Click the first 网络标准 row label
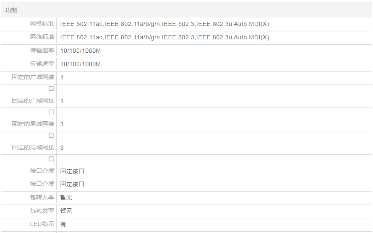Viewport: 373px width, 233px height. tap(42, 24)
